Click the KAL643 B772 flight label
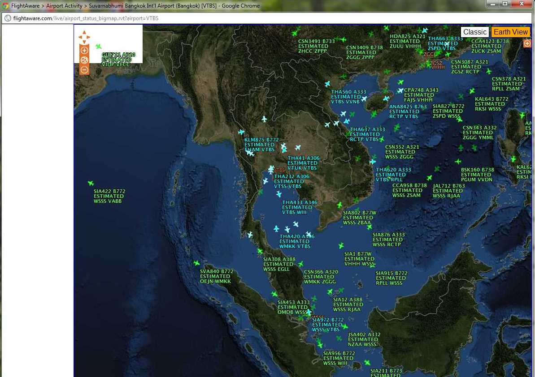 (492, 104)
